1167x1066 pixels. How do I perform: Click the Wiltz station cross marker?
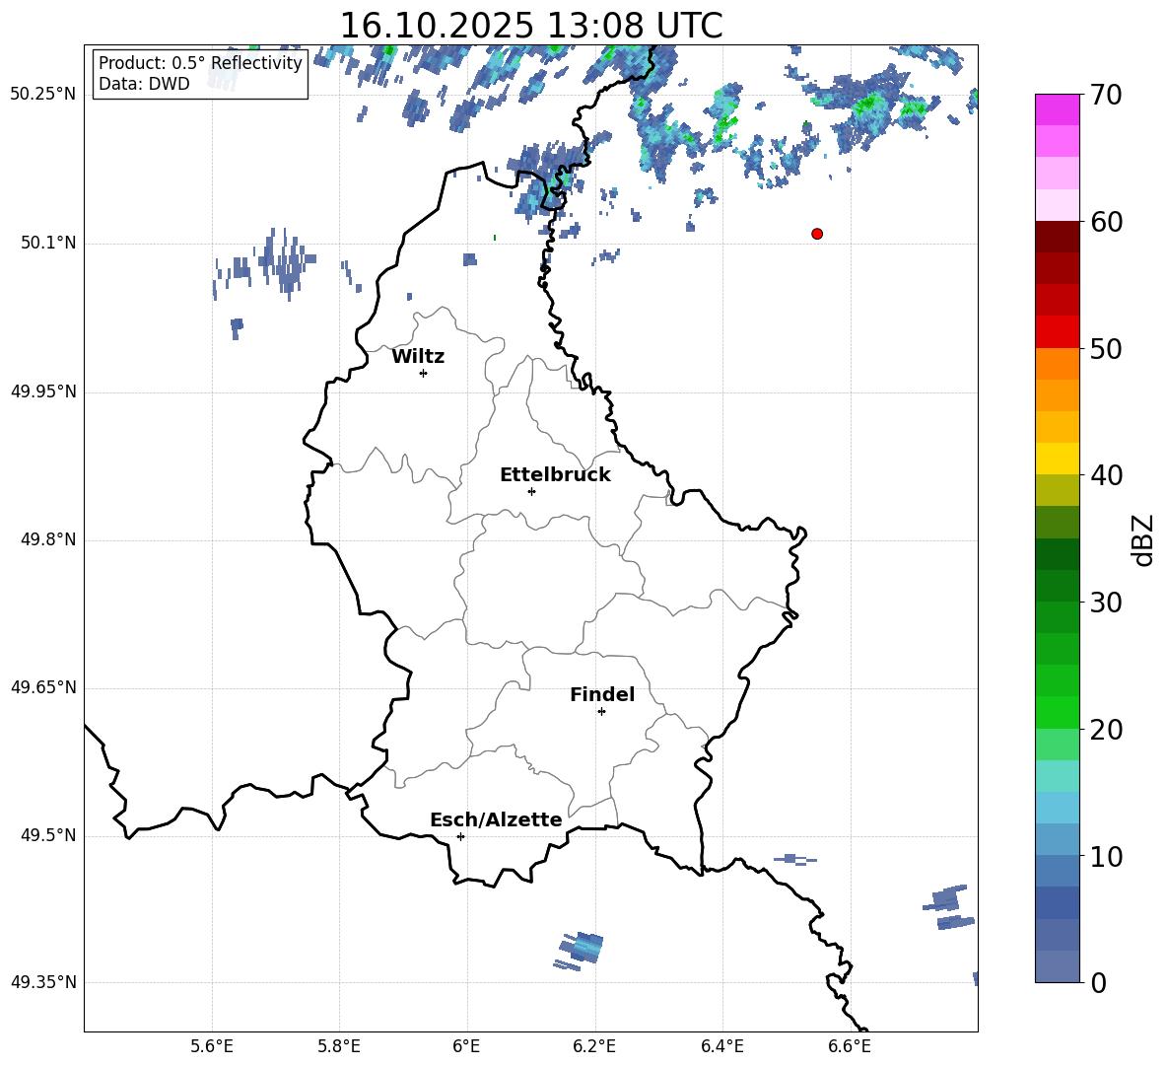(423, 373)
